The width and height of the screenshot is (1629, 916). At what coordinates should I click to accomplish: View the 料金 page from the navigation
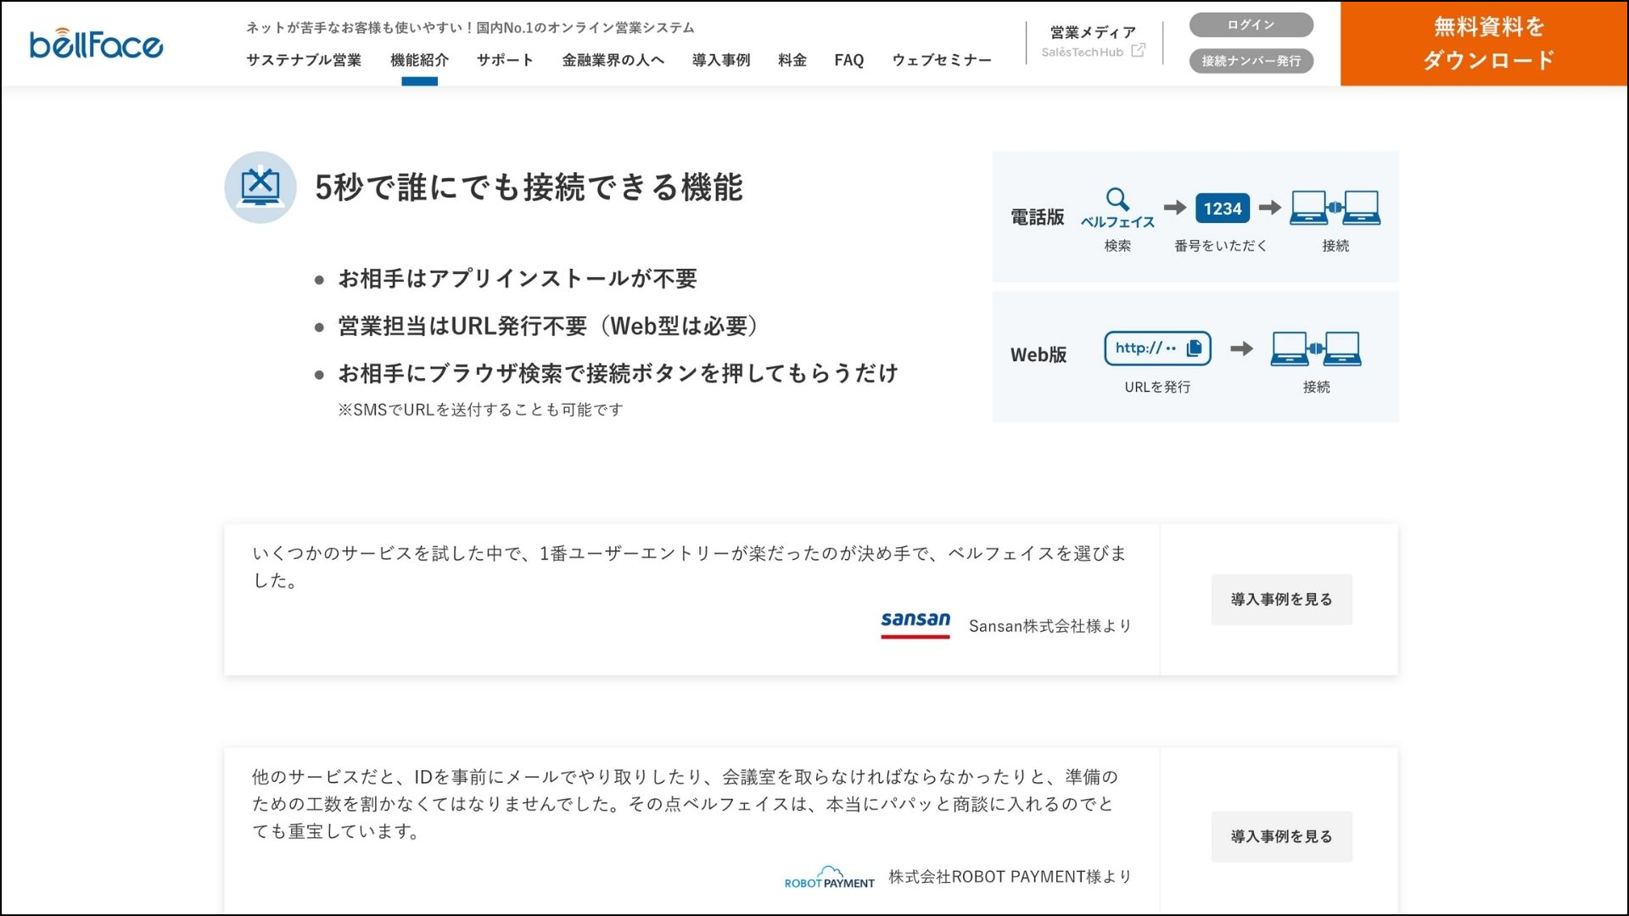(x=791, y=60)
